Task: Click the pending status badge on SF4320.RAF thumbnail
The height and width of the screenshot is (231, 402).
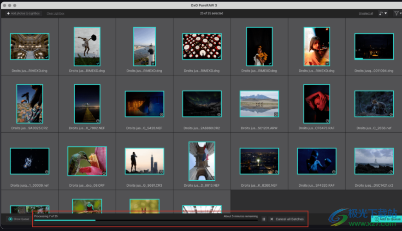Action: tap(334, 172)
